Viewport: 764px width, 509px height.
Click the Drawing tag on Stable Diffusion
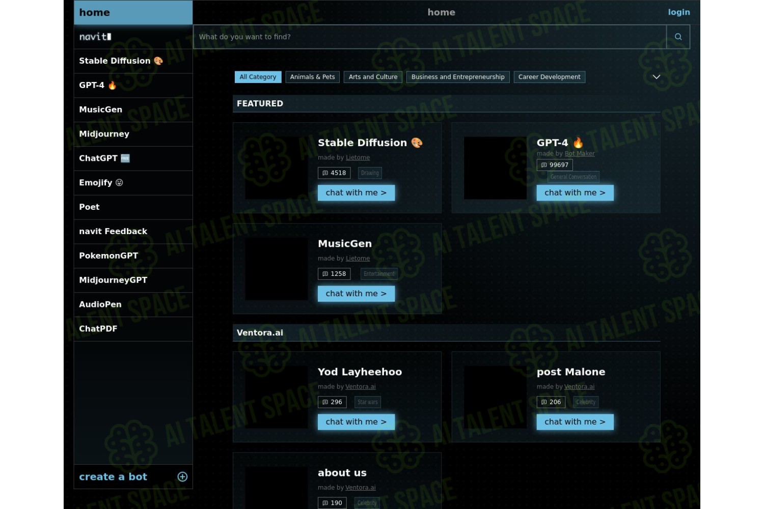[370, 173]
